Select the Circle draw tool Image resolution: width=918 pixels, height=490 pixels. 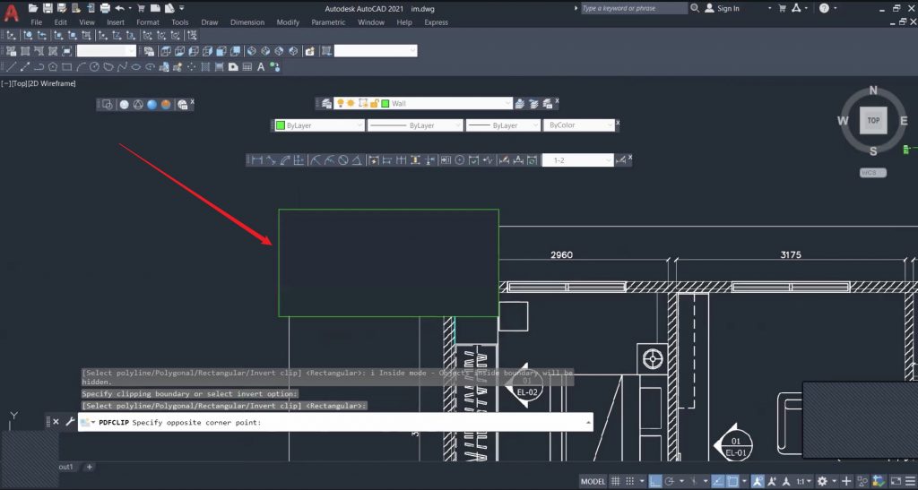click(x=95, y=66)
